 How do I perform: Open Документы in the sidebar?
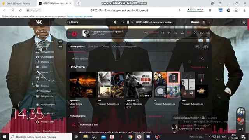[45, 96]
